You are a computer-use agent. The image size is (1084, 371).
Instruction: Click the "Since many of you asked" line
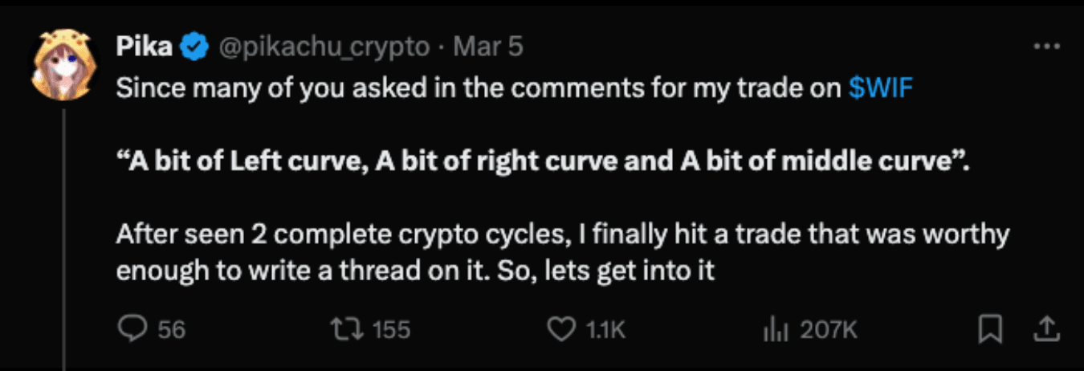coord(478,88)
